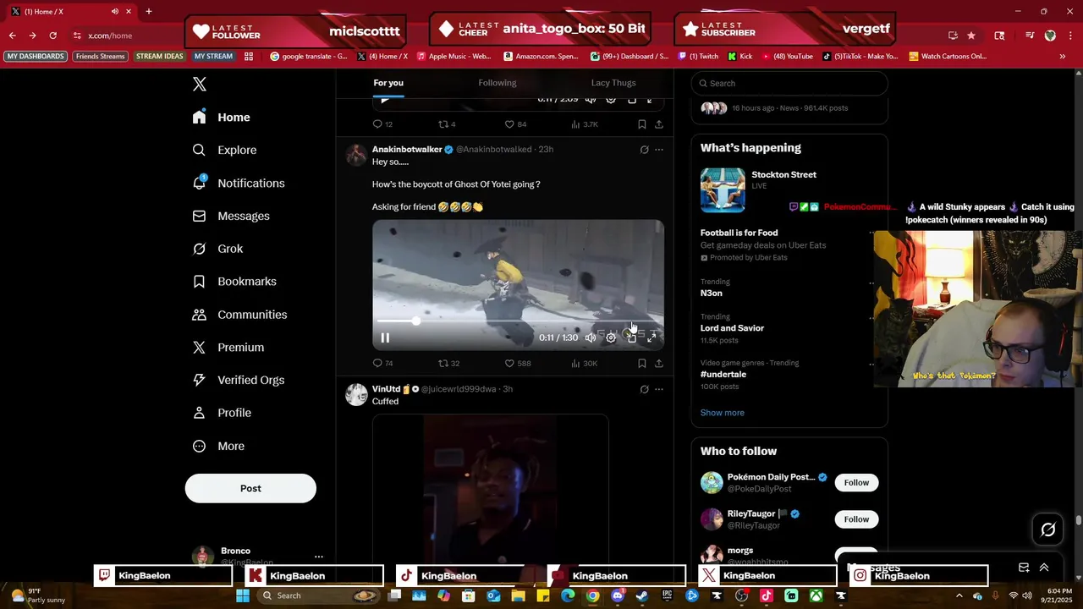
Task: Click the X logo in the sidebar
Action: click(200, 84)
